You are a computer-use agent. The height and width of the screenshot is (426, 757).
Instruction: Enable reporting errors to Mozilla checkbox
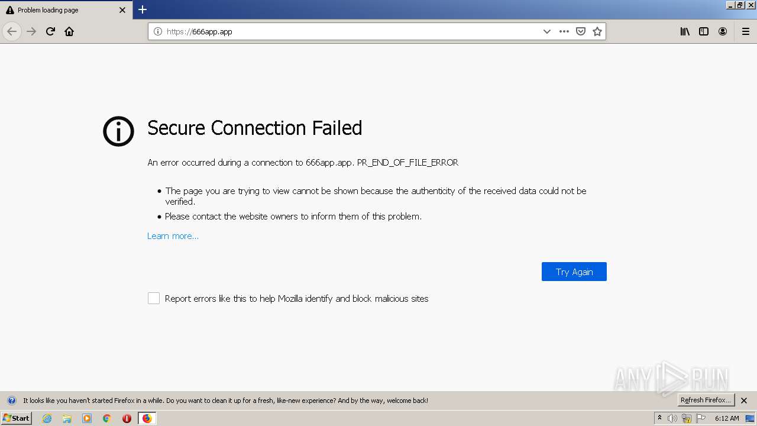154,298
